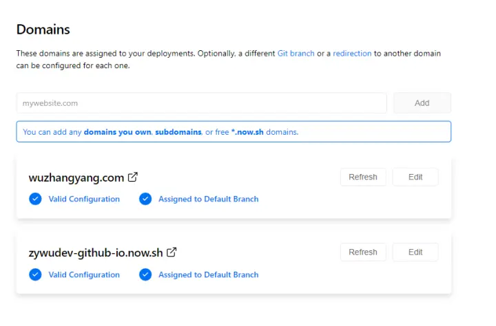
Task: Refresh the zywudev-github-io.now.sh domain
Action: click(363, 252)
